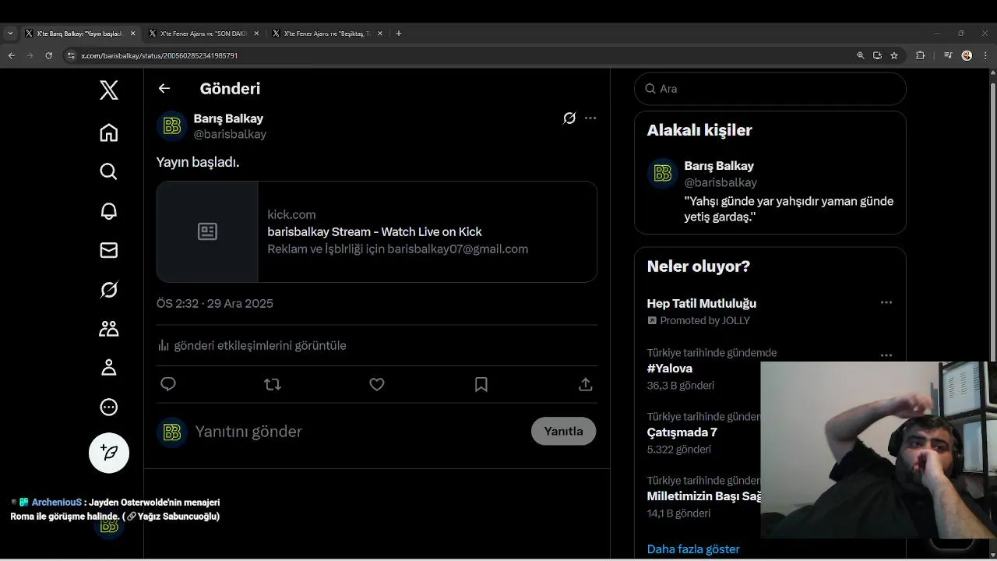Open the X logo home link
This screenshot has height=561, width=997.
pos(109,90)
